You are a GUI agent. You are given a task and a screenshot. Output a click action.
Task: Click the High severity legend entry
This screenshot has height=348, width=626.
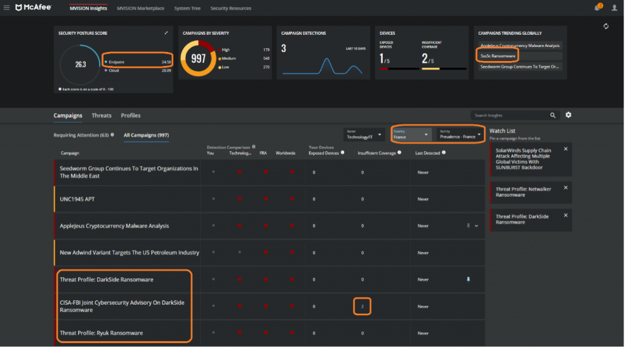click(244, 50)
